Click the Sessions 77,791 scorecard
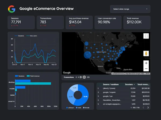The width and height of the screenshot is (161, 120). click(21, 22)
